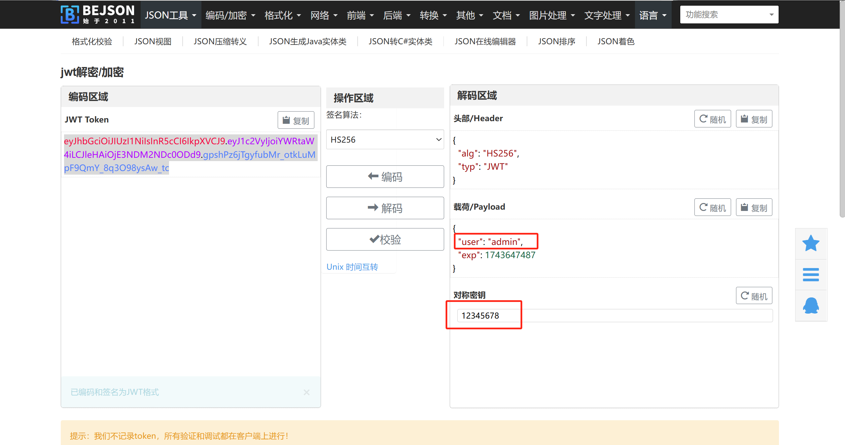This screenshot has width=845, height=445.
Task: Click the symmetric key input with 12345678
Action: [x=614, y=316]
